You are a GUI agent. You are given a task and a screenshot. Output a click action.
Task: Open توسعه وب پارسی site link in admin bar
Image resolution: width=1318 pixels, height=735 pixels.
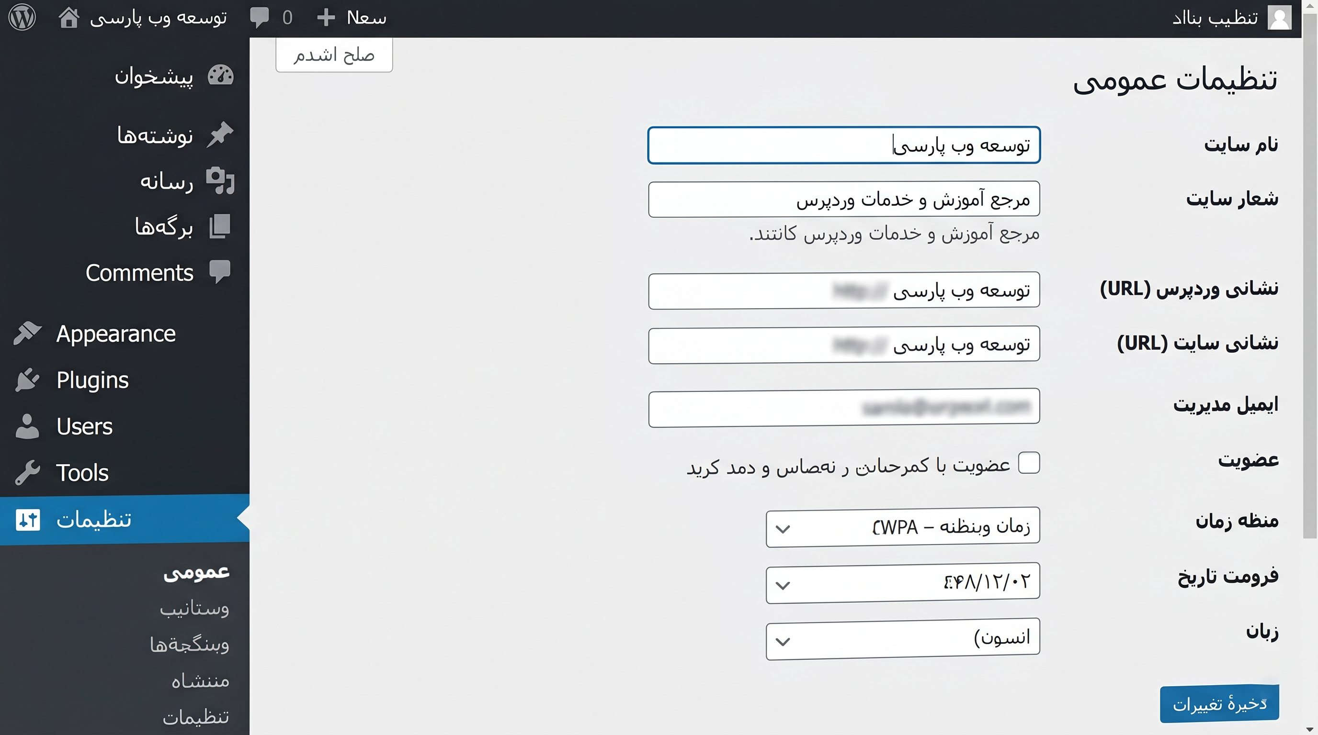click(x=158, y=18)
